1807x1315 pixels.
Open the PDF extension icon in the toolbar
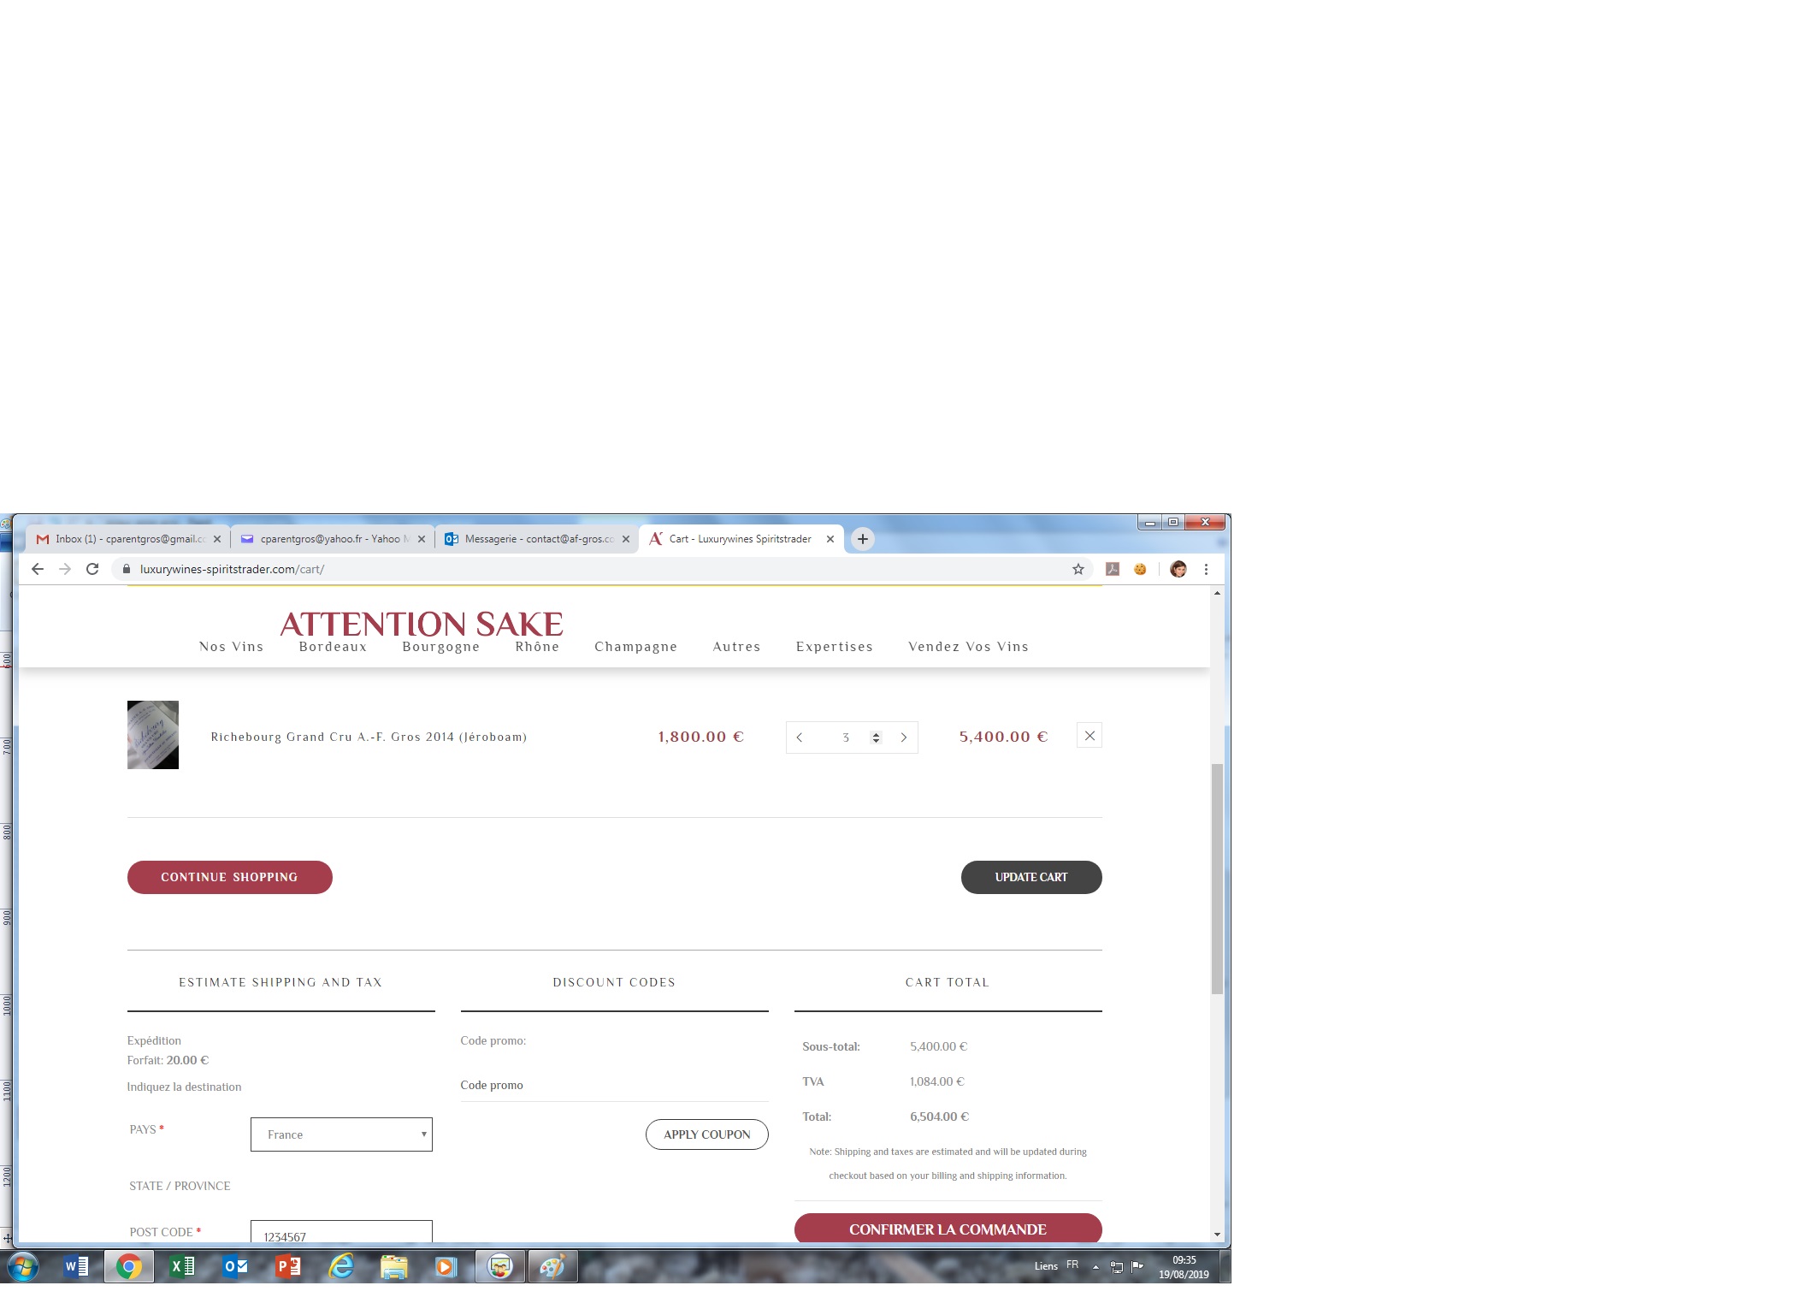pyautogui.click(x=1113, y=569)
